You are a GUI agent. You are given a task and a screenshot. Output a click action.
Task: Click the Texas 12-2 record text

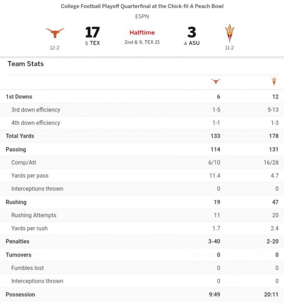(54, 48)
